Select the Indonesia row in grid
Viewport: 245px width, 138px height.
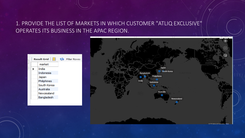pos(48,73)
